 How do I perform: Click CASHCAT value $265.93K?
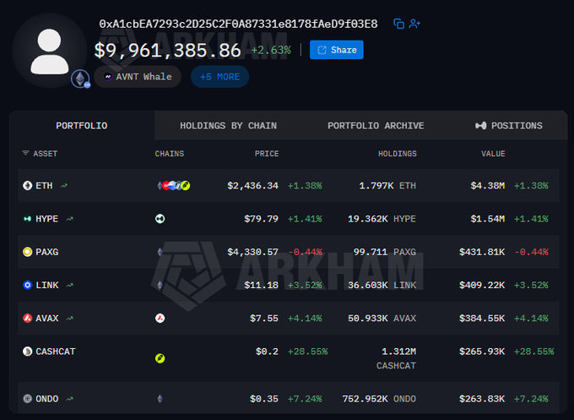click(482, 352)
